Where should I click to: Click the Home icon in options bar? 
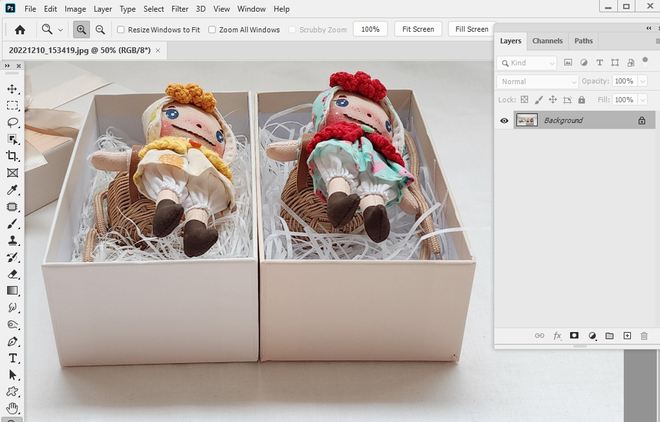point(20,30)
